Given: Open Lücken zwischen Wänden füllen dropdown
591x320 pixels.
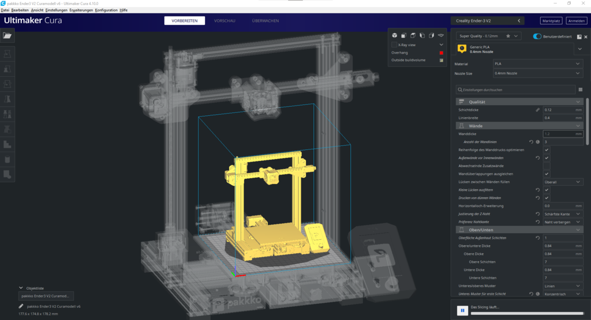Looking at the screenshot, I should click(563, 182).
